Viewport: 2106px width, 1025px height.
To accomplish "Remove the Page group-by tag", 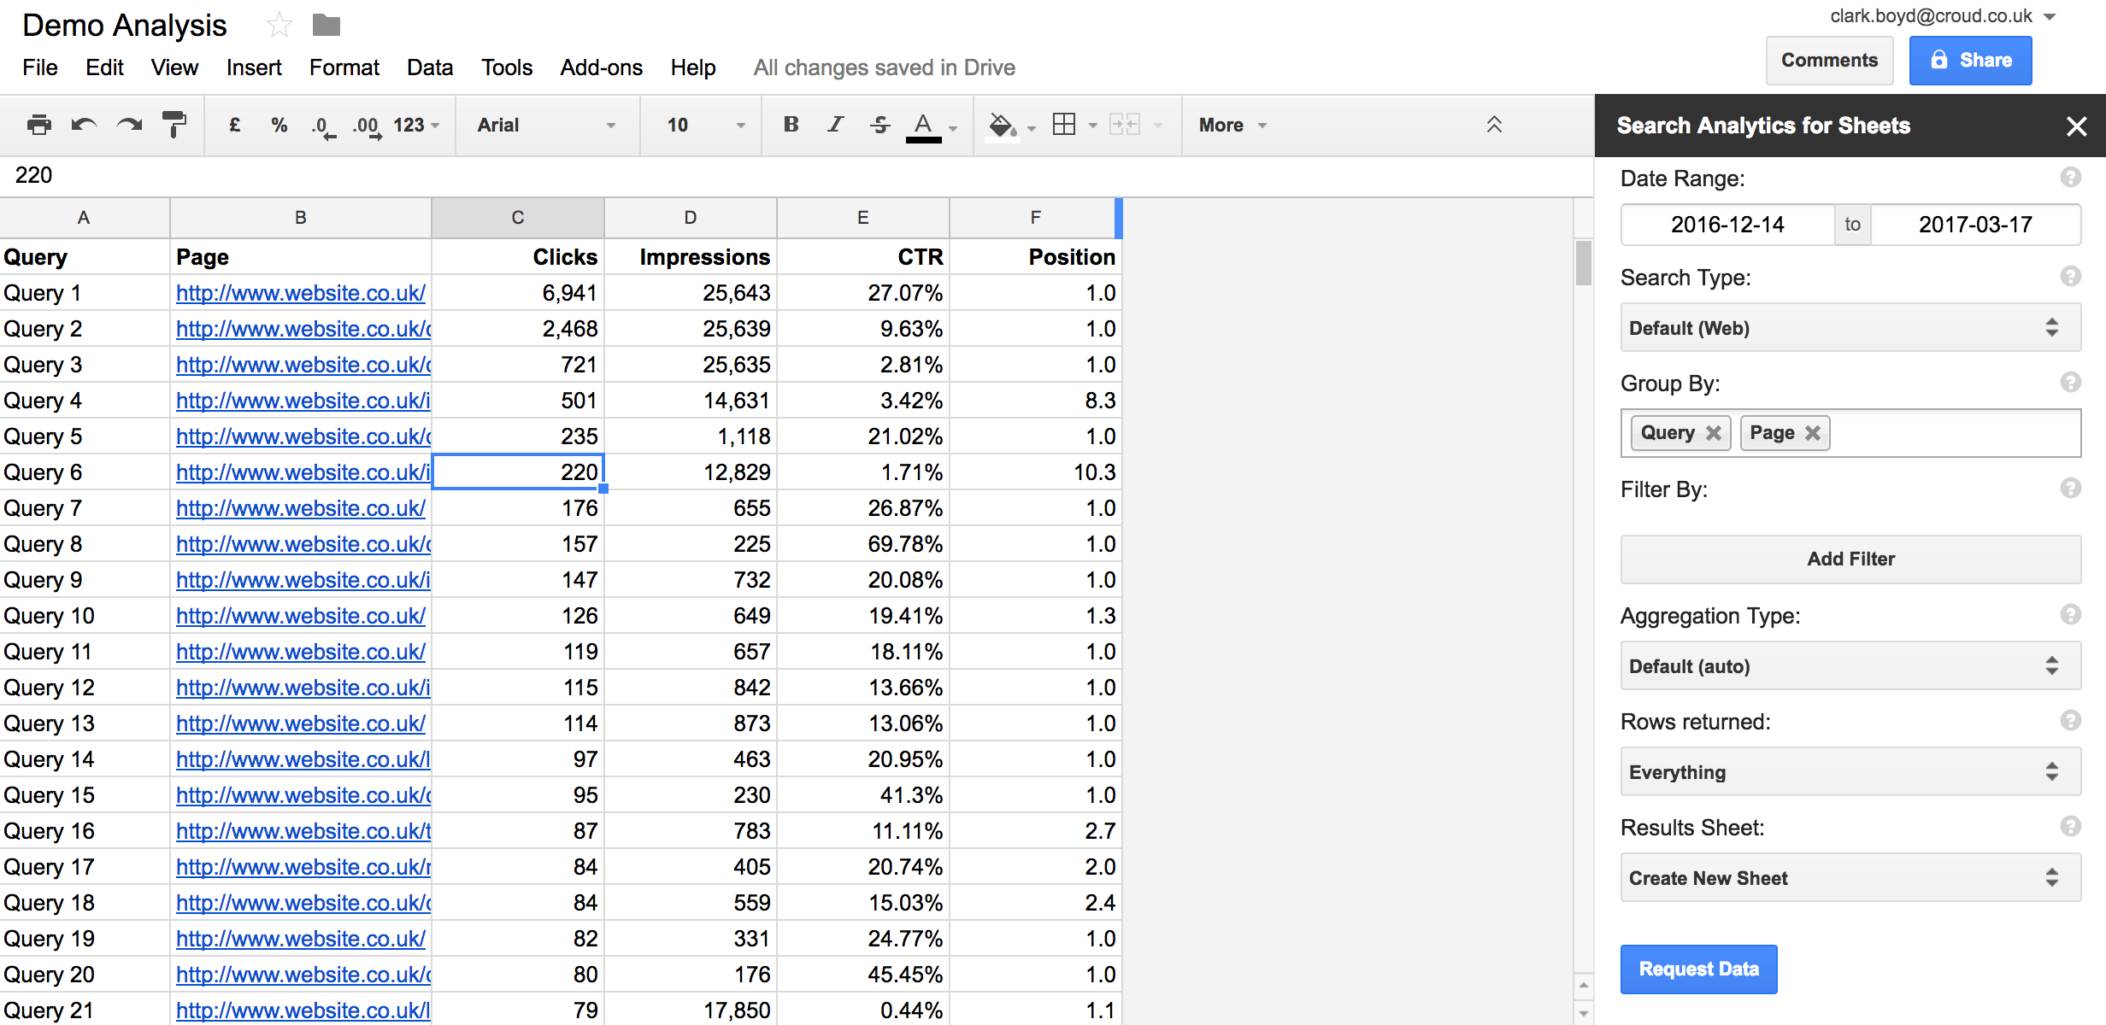I will (x=1813, y=433).
